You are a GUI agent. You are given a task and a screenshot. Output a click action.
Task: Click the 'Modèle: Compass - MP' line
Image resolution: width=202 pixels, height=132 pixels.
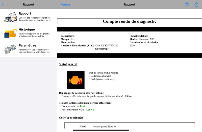click(142, 39)
